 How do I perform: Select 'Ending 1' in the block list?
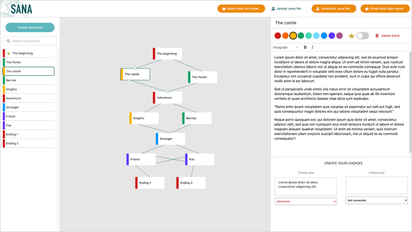tap(28, 134)
